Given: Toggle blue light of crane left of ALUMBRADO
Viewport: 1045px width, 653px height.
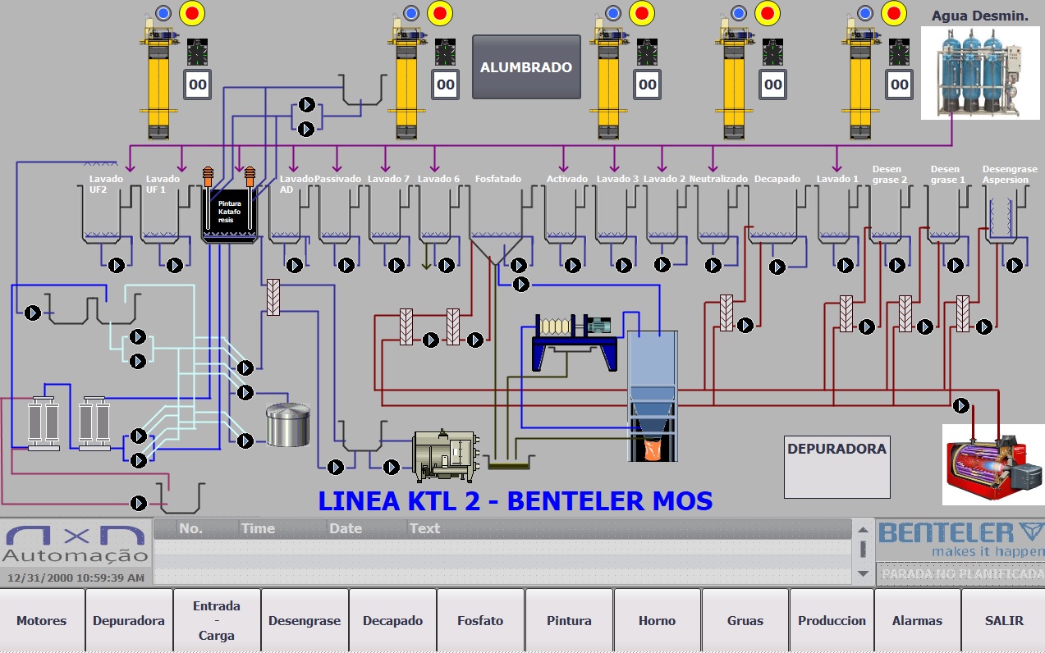Looking at the screenshot, I should (411, 12).
